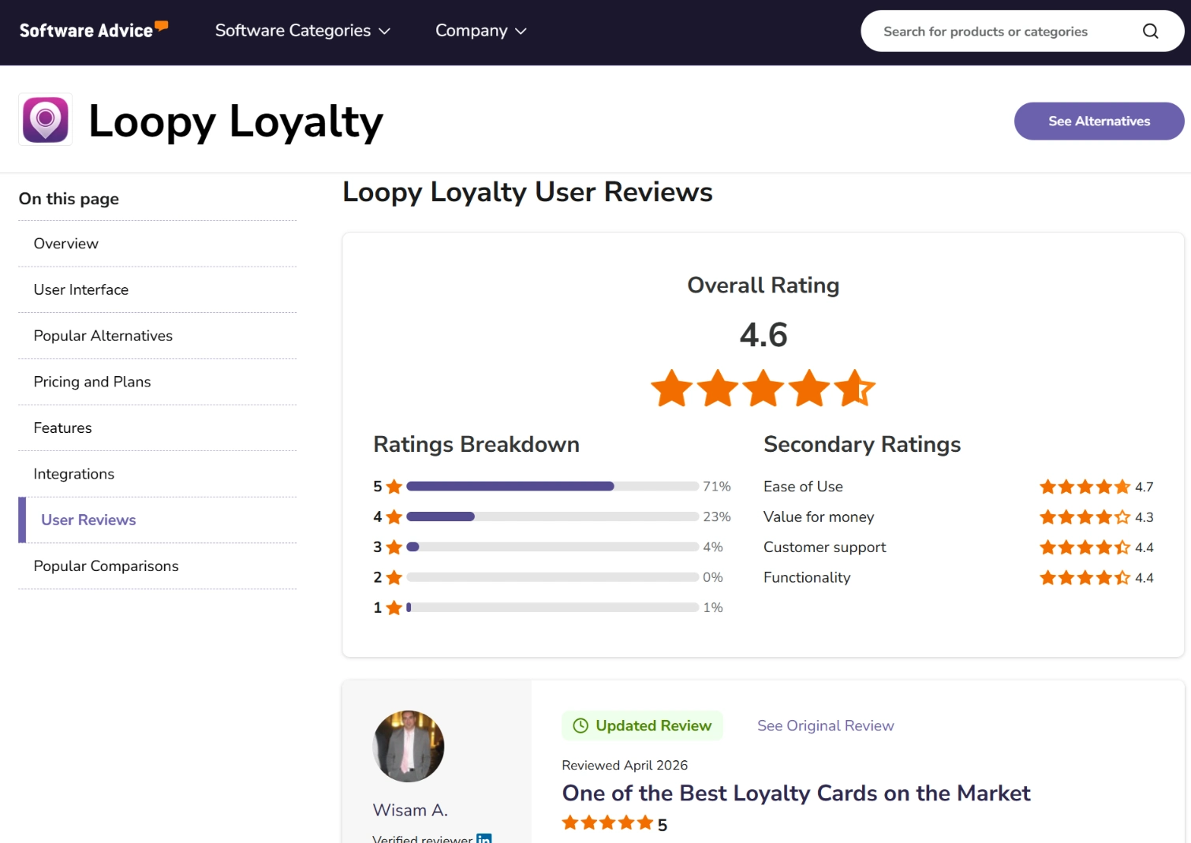Click the Ease of Use star rating

tap(1085, 487)
